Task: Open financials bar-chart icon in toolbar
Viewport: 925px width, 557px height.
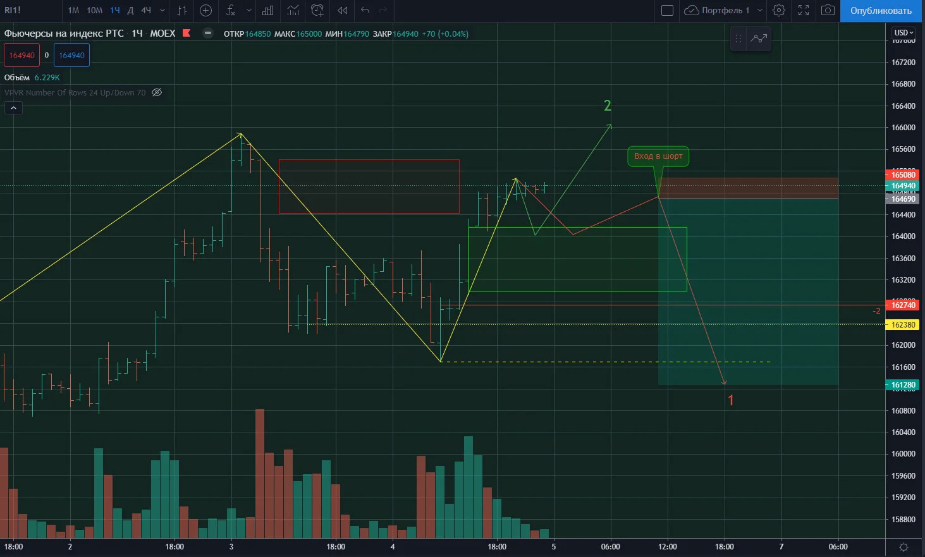Action: point(268,10)
